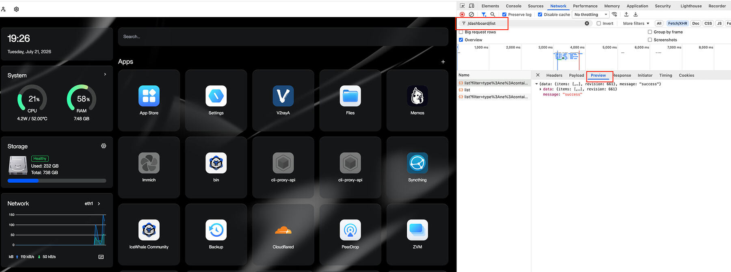Select the 'list' request row

(x=494, y=90)
